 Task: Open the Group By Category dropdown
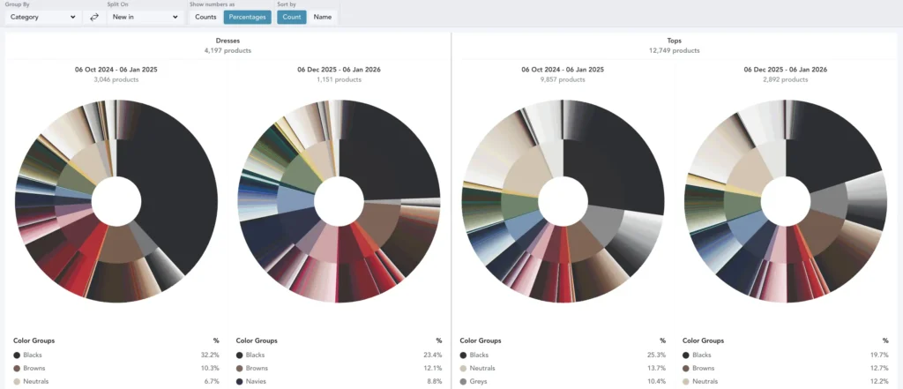[43, 17]
